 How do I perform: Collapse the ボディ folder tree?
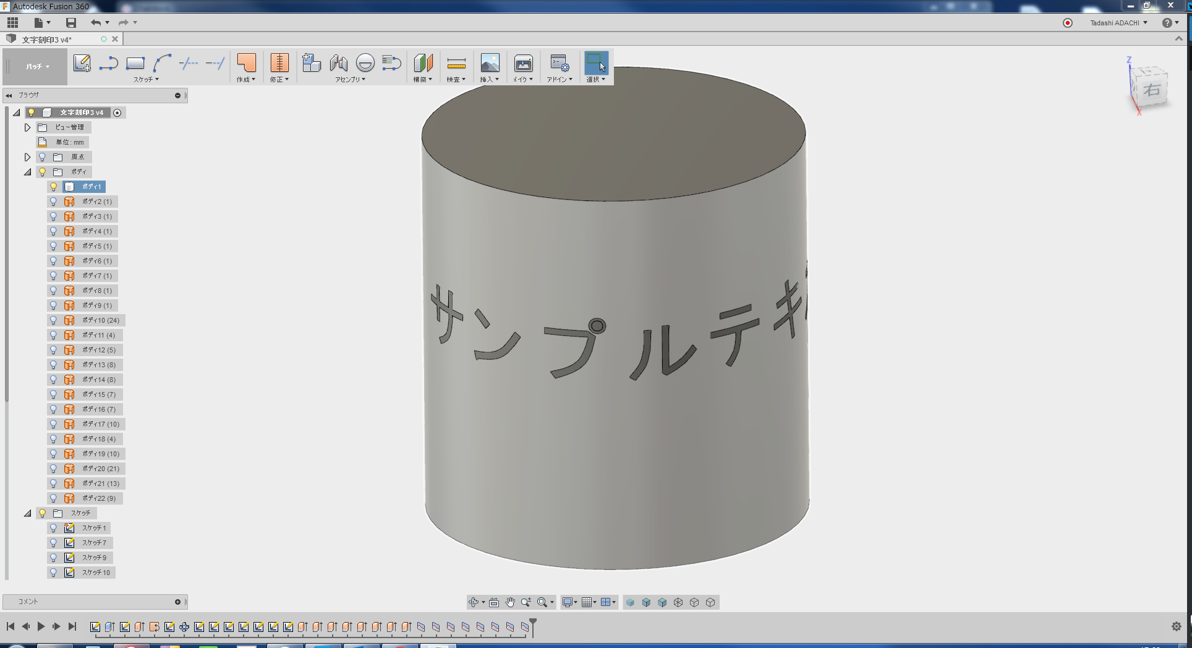point(27,172)
